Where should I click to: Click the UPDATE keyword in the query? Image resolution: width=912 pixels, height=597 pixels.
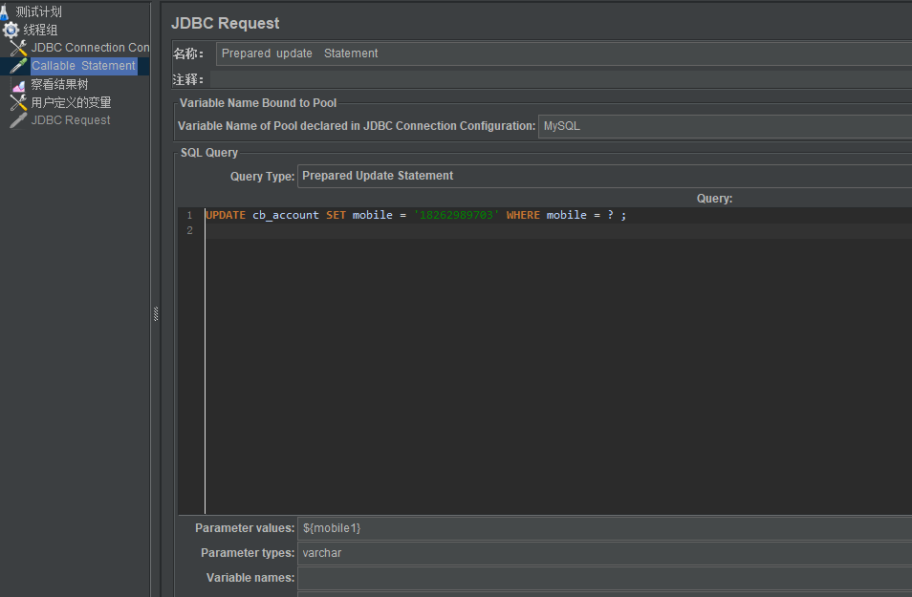(x=226, y=215)
